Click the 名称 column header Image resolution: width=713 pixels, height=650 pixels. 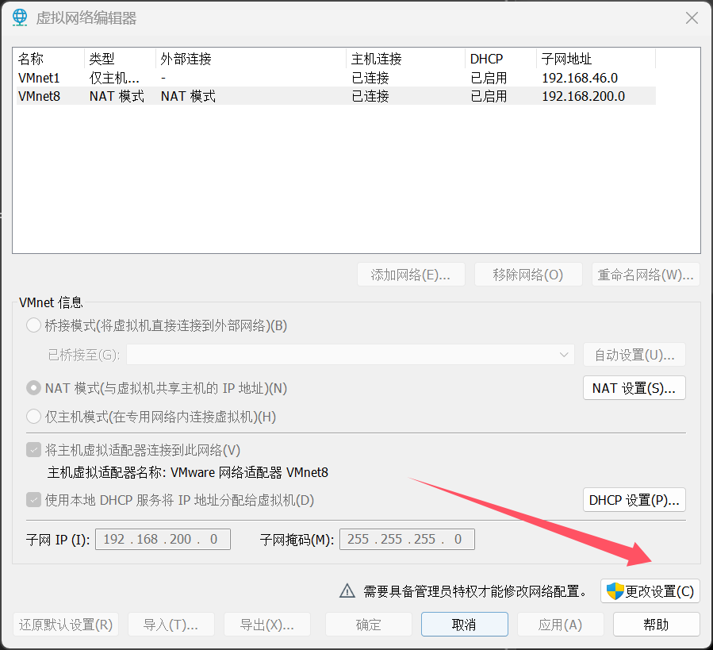tap(50, 59)
